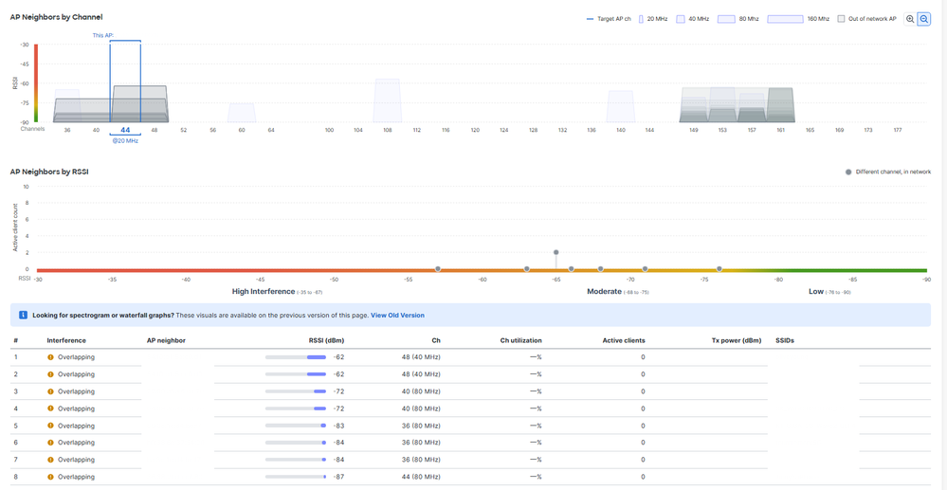This screenshot has height=490, width=947.
Task: Click the 'This AP:' marker label
Action: click(x=102, y=35)
